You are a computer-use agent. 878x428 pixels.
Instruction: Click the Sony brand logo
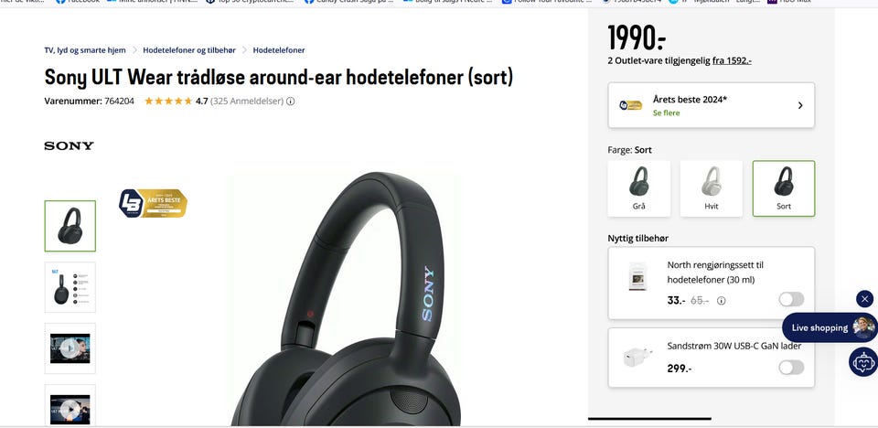(x=69, y=145)
